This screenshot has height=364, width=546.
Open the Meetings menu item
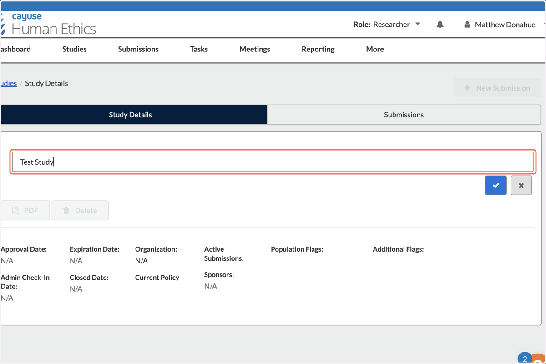pyautogui.click(x=255, y=49)
